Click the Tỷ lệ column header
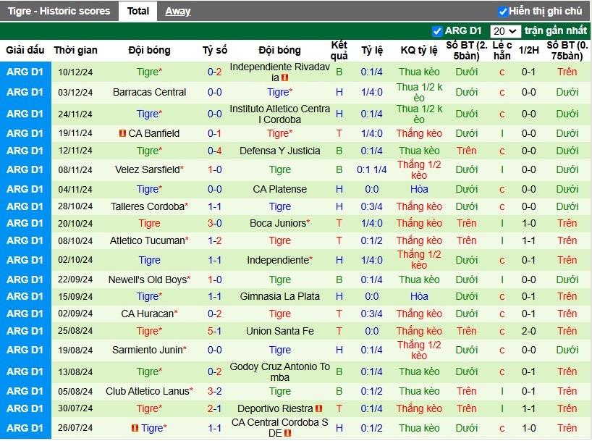The image size is (592, 441). click(x=372, y=50)
